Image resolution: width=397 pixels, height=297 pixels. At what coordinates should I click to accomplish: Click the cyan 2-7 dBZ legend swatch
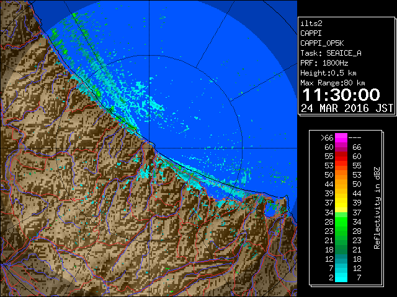341,277
